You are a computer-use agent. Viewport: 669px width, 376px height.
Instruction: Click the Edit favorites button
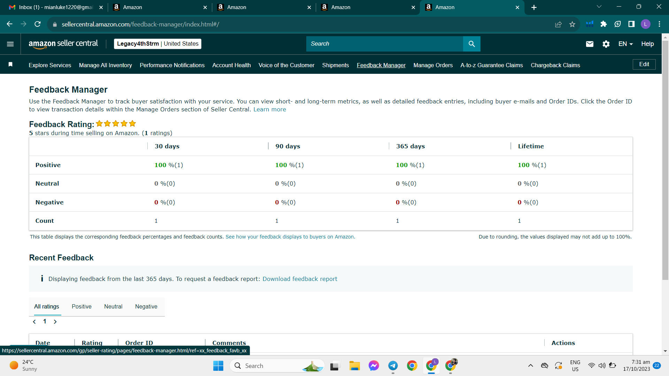point(644,64)
